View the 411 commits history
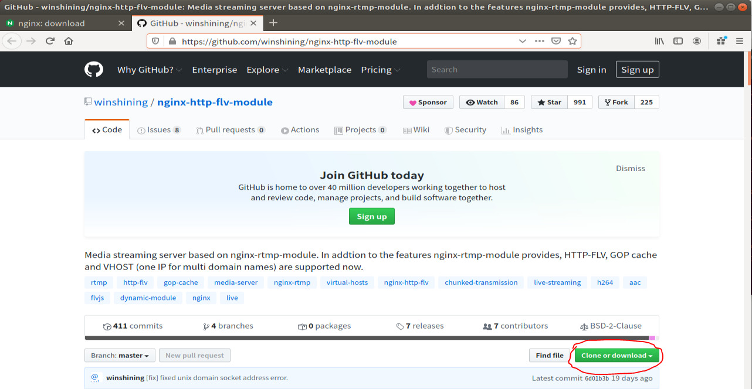The image size is (752, 389). pyautogui.click(x=133, y=326)
